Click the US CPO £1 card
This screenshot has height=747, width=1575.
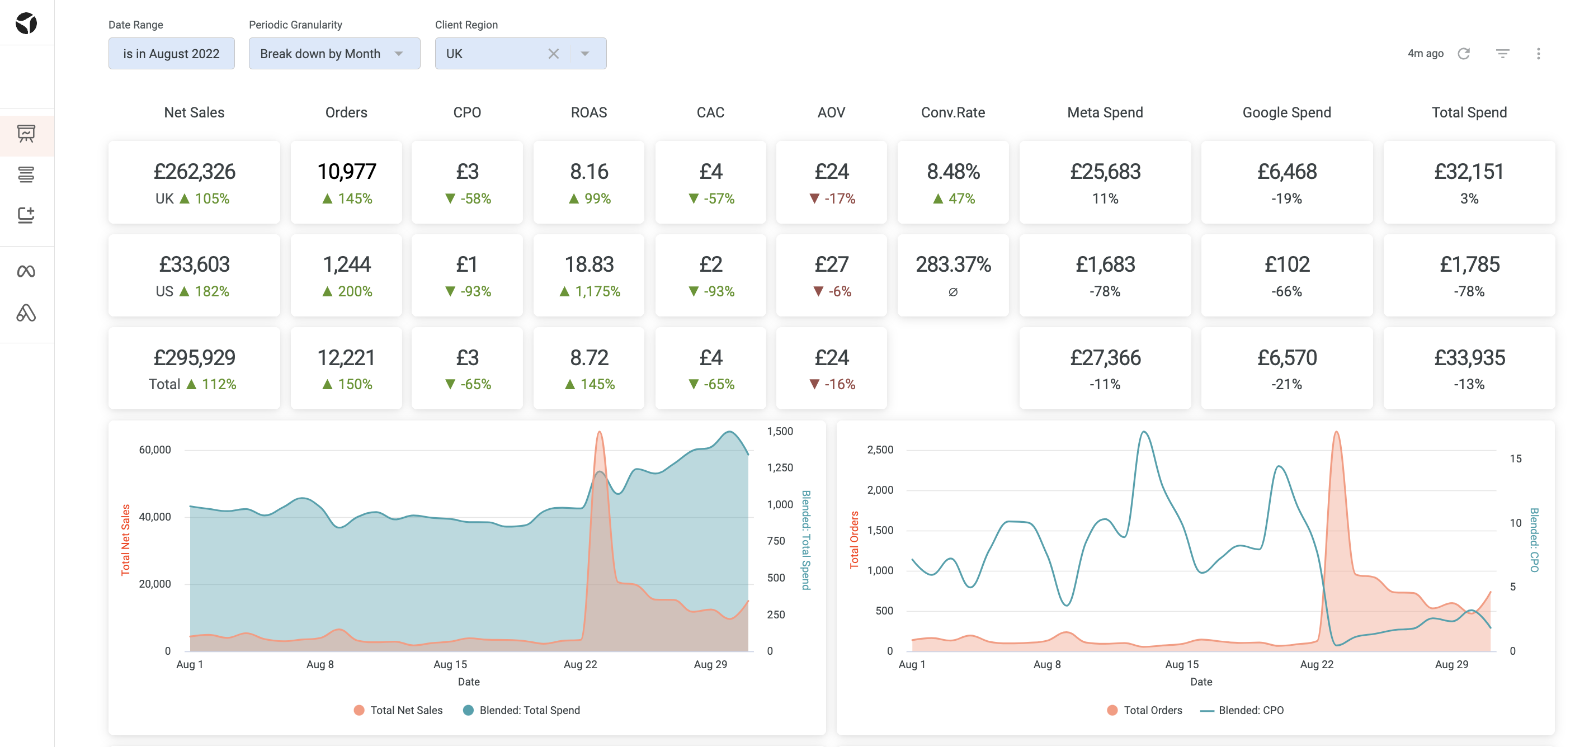coord(467,275)
